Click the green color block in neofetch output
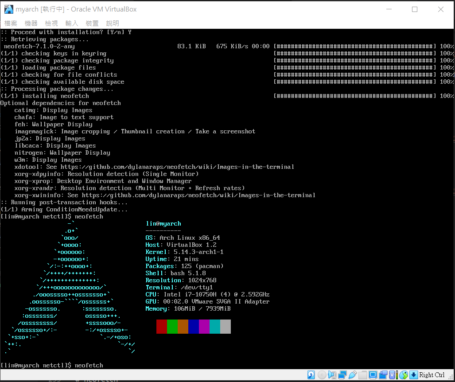Image resolution: width=455 pixels, height=382 pixels. click(172, 327)
